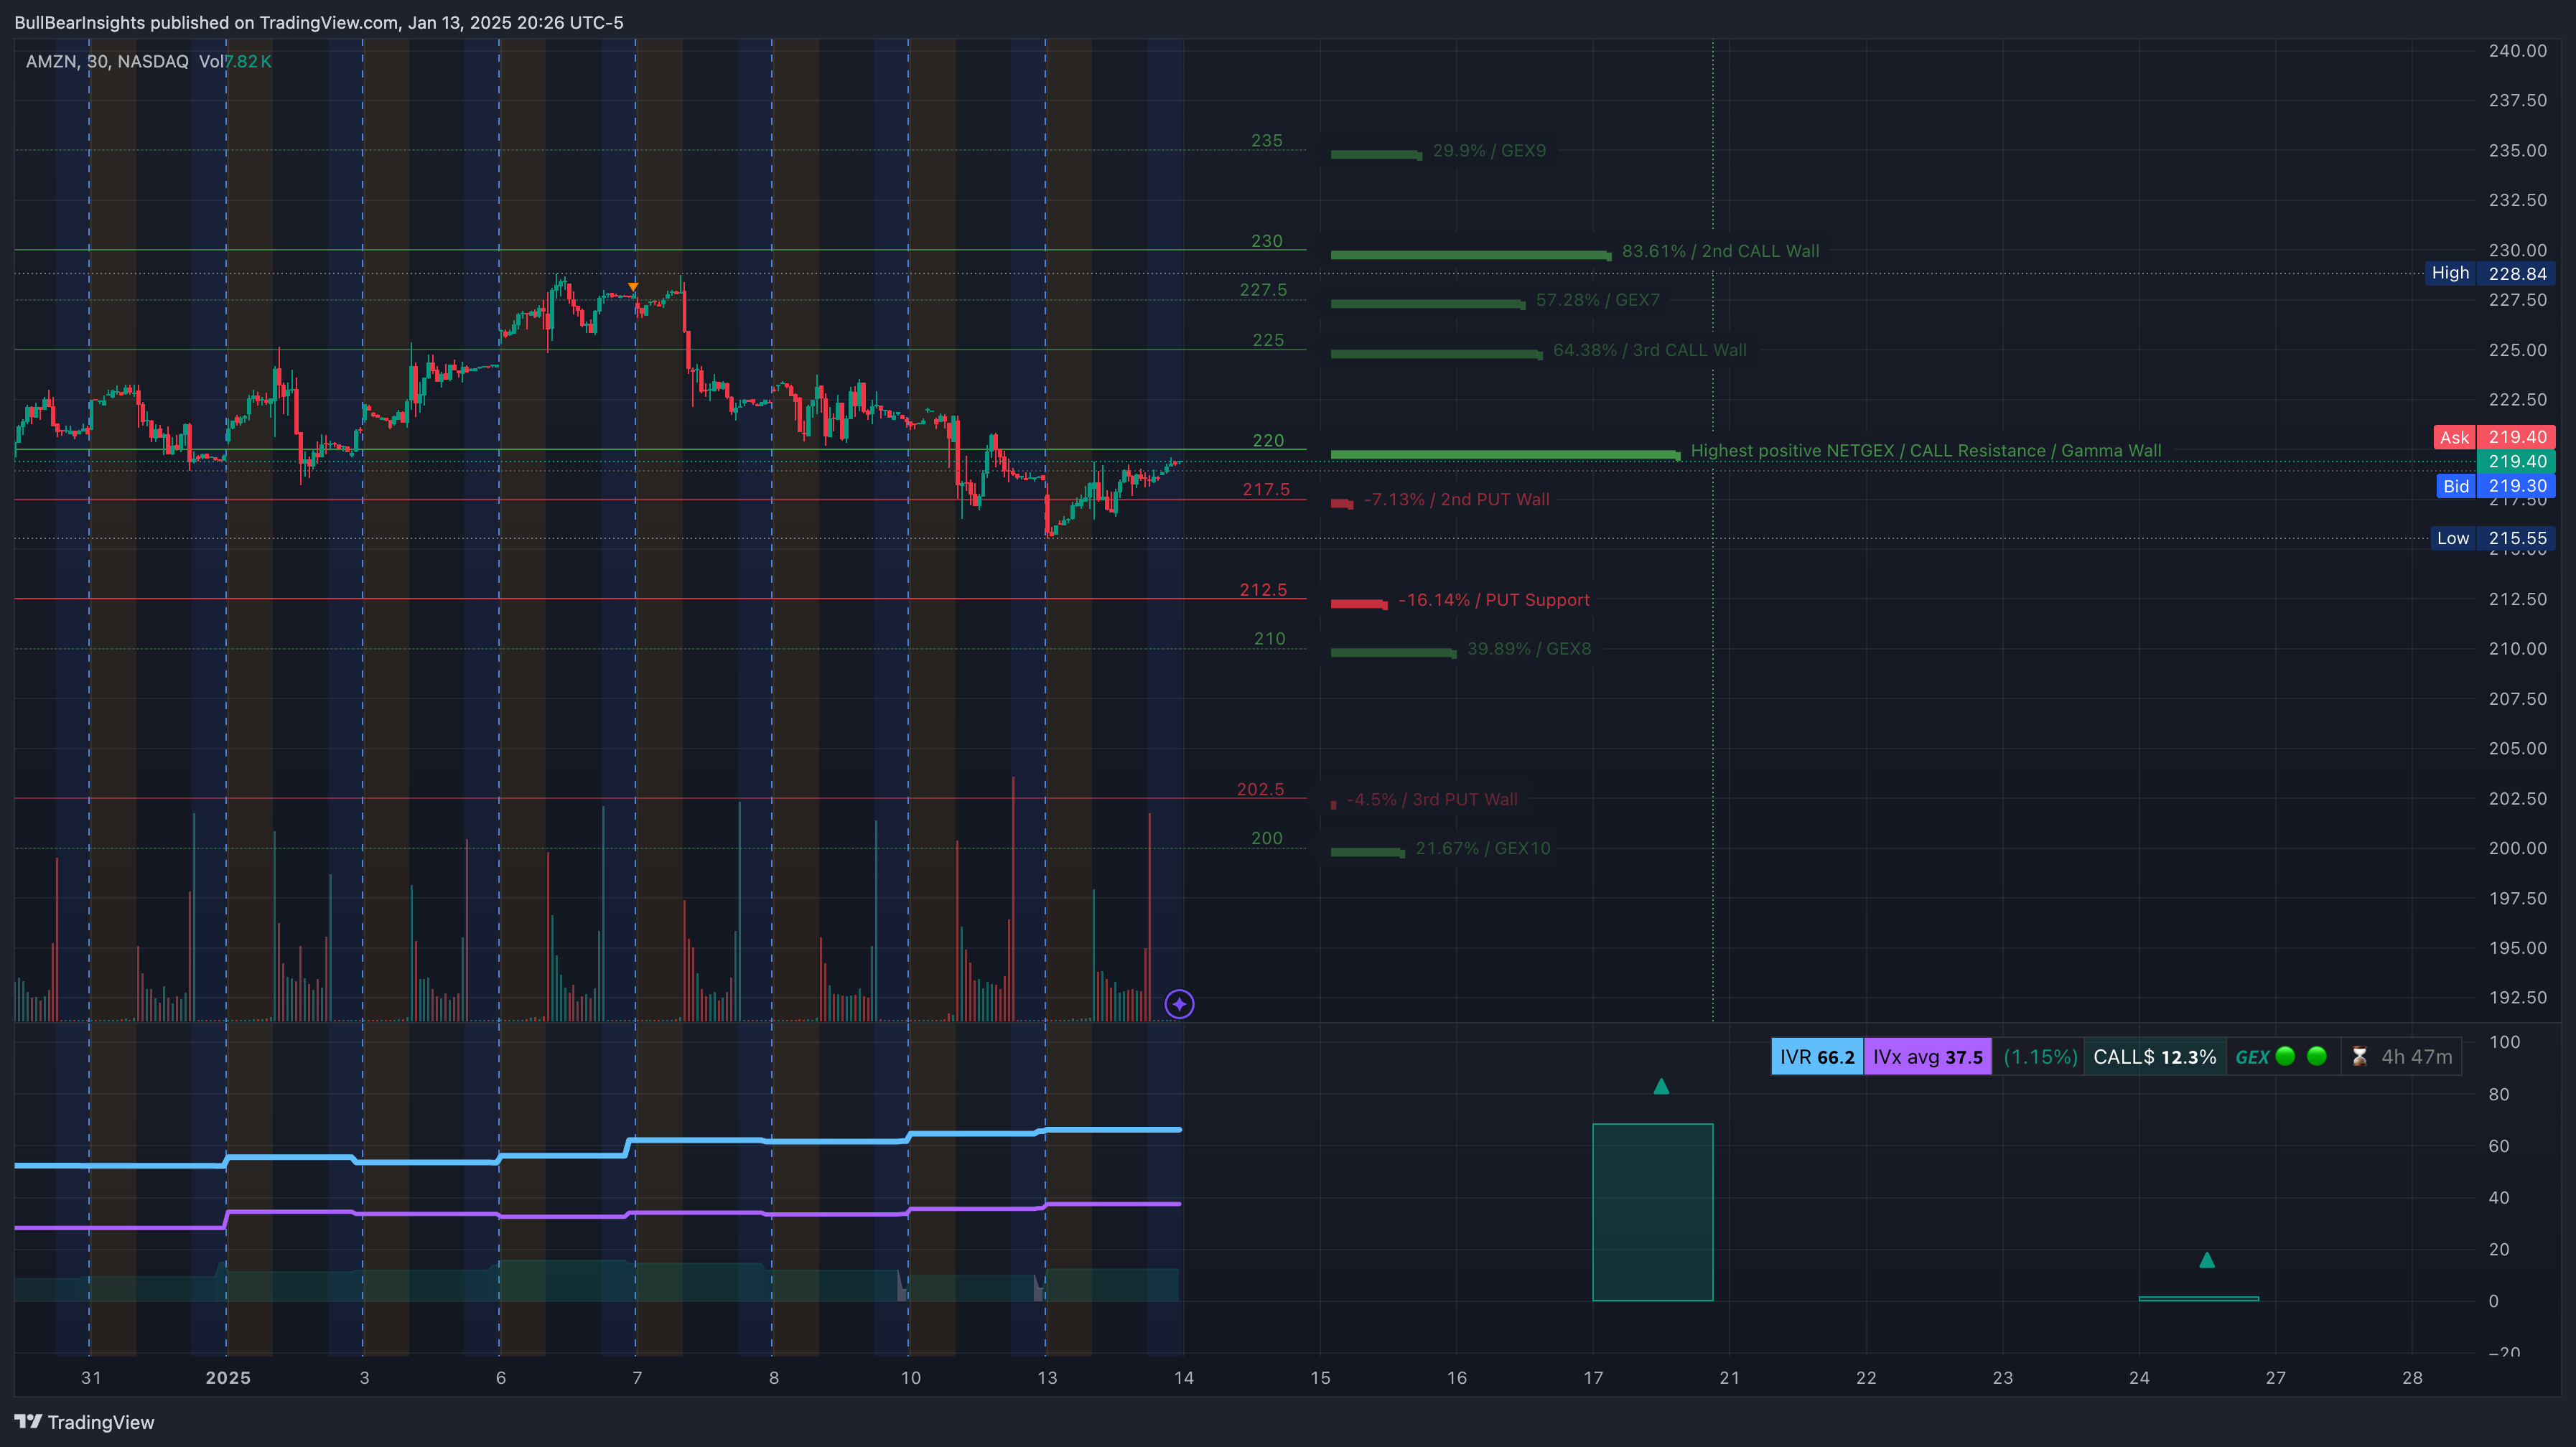Click the 230 strike level label
The height and width of the screenshot is (1447, 2576).
click(1266, 241)
